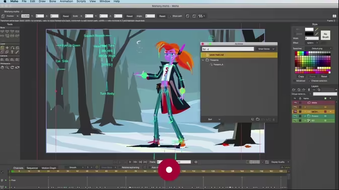Step forward one frame
This screenshot has width=339, height=190.
135,162
